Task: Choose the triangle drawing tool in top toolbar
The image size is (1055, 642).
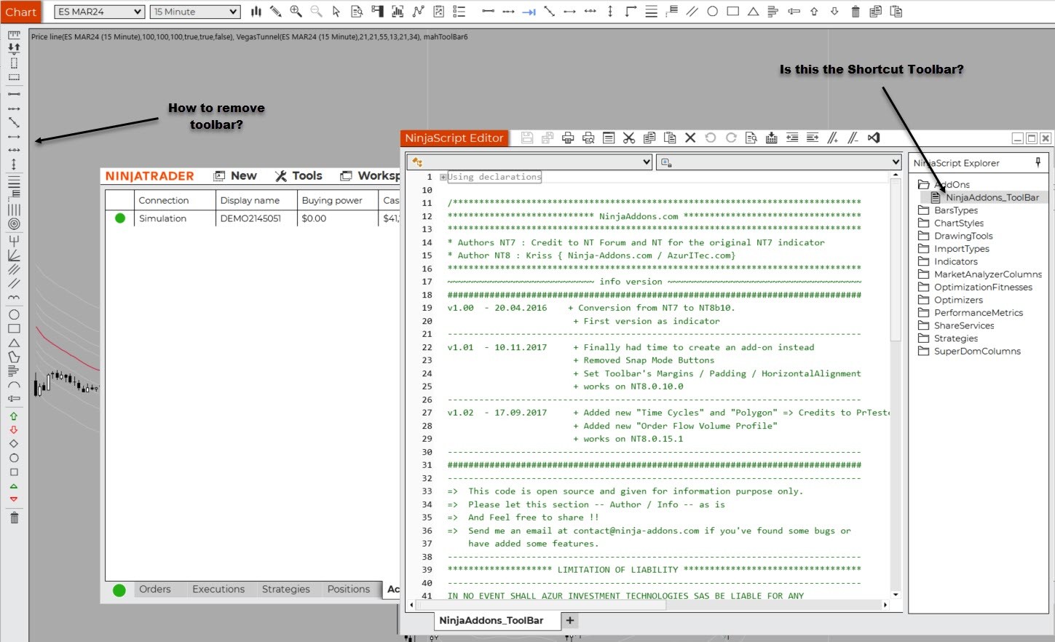Action: tap(754, 12)
